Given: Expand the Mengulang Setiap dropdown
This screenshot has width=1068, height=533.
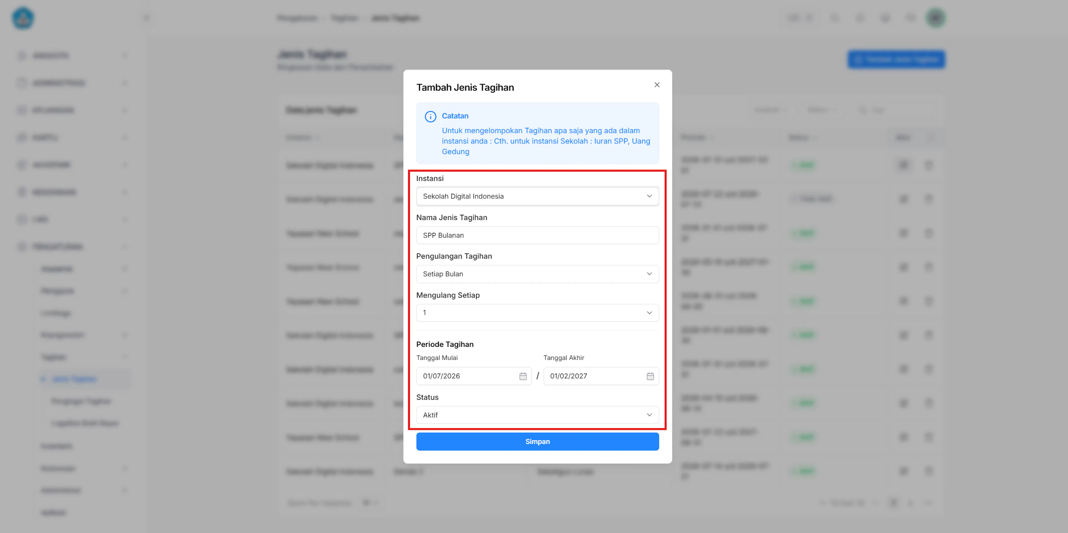Looking at the screenshot, I should 537,313.
